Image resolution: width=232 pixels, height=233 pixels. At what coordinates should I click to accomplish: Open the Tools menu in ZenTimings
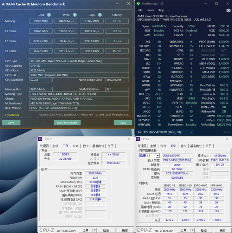150,10
